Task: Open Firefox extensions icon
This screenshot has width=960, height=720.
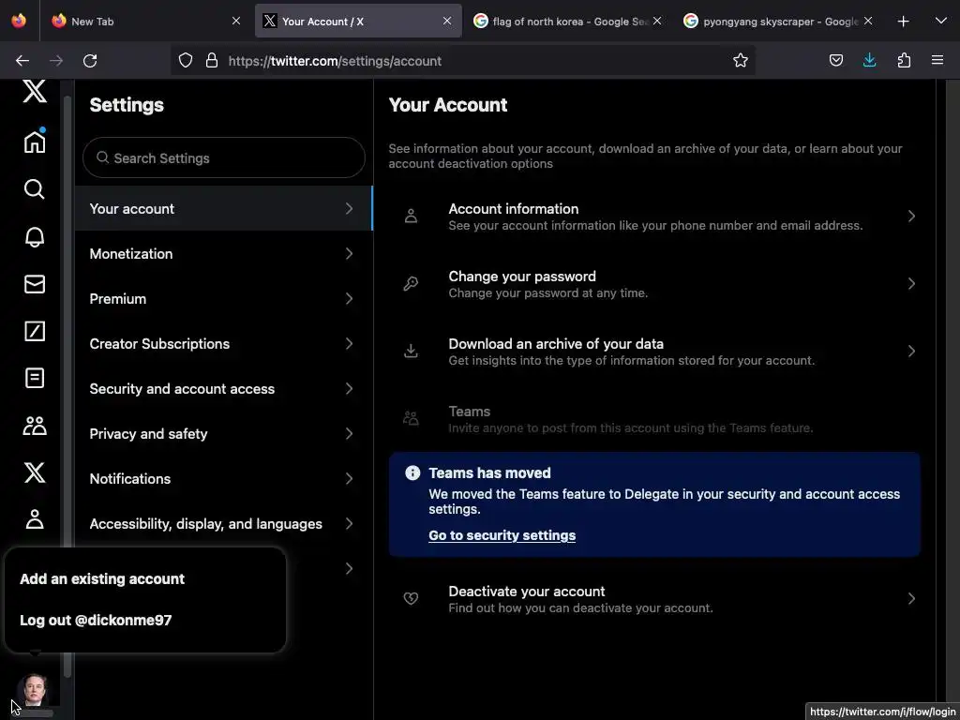Action: [x=904, y=60]
